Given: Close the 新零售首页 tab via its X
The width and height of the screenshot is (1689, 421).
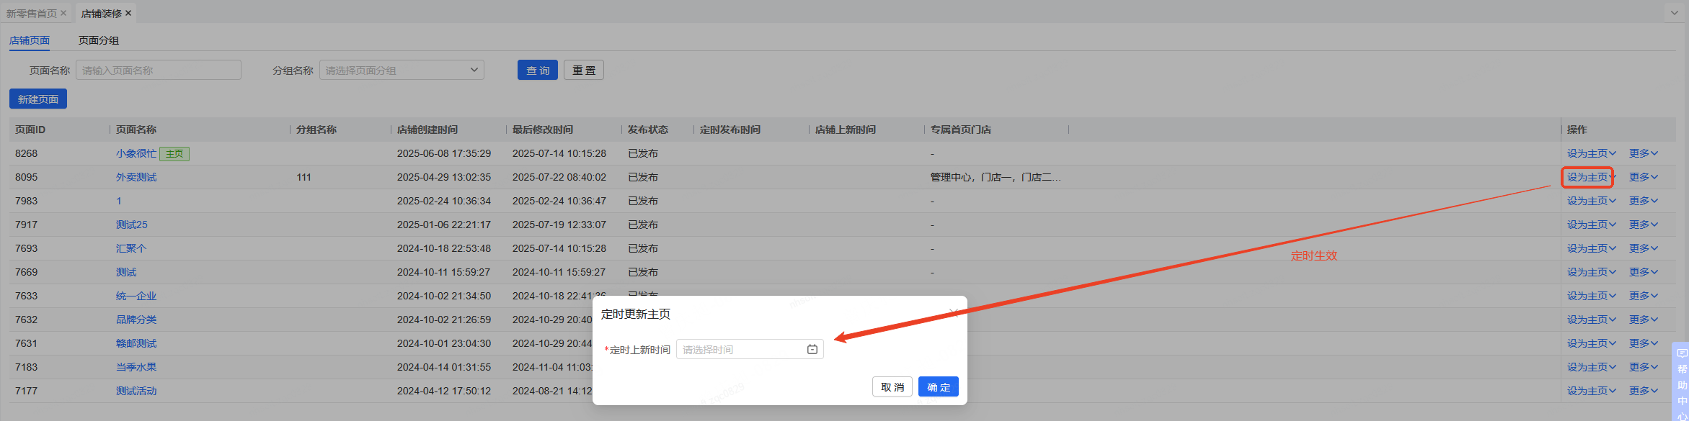Looking at the screenshot, I should point(63,13).
